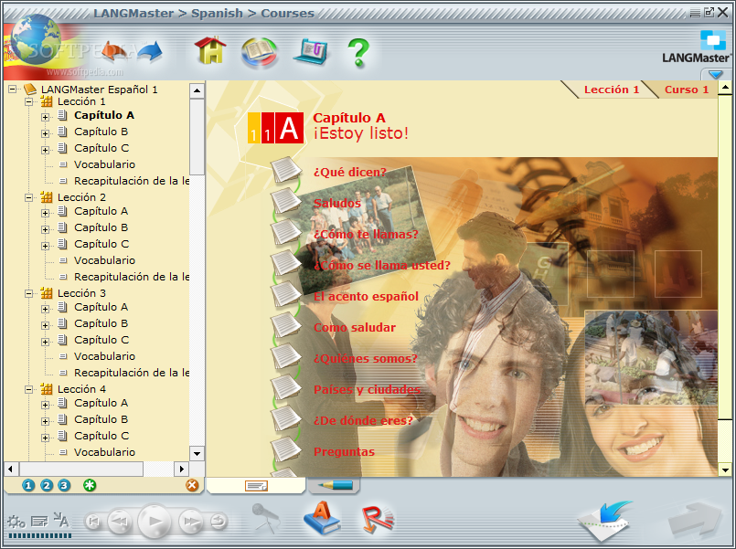The height and width of the screenshot is (549, 736).
Task: Click the volume level bar at bottom left
Action: (x=40, y=535)
